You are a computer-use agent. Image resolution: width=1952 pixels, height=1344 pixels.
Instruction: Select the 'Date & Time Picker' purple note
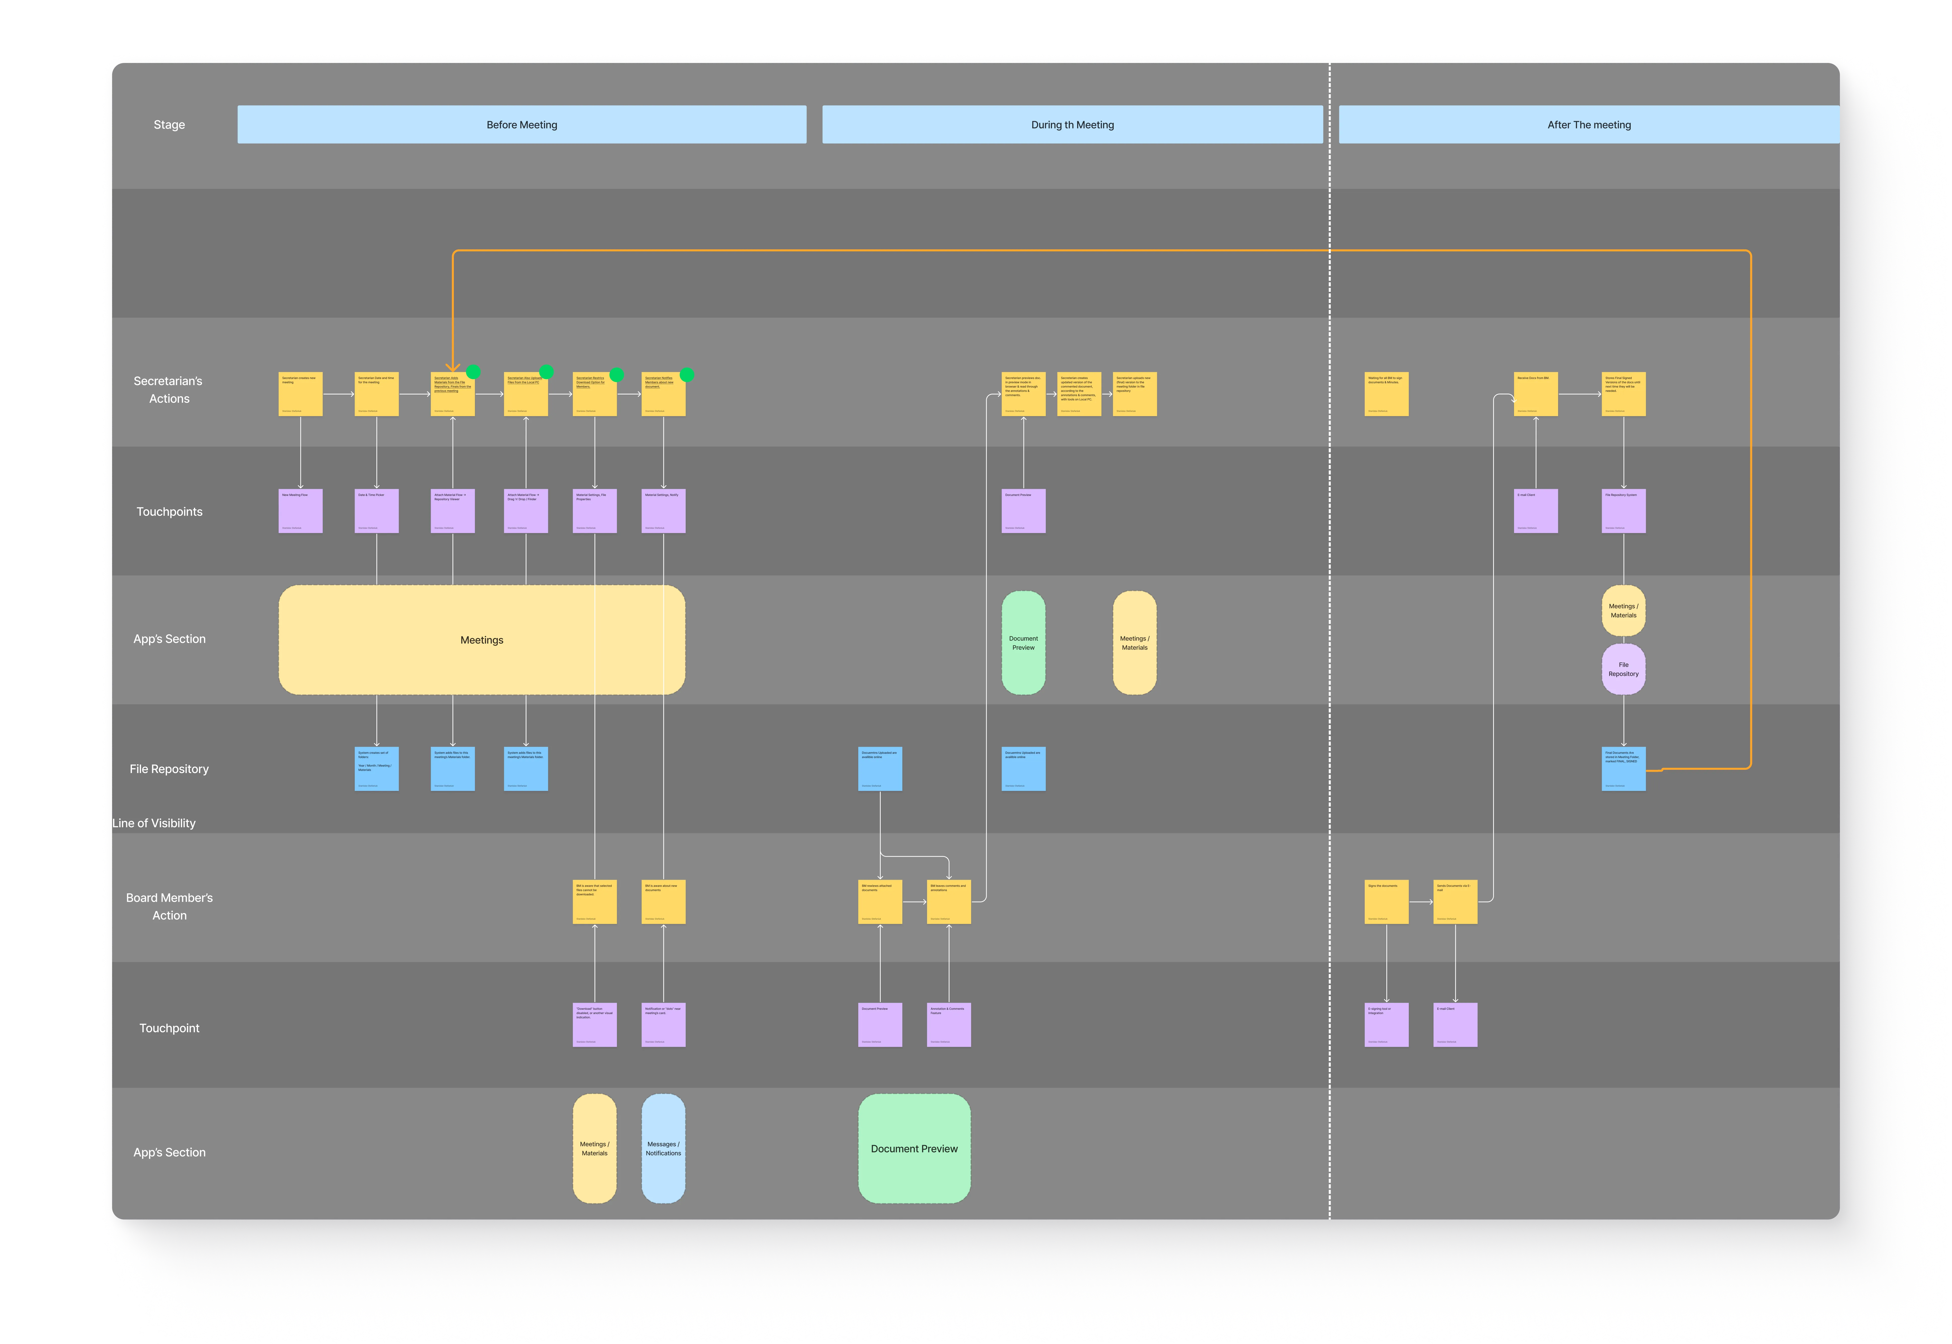point(376,511)
